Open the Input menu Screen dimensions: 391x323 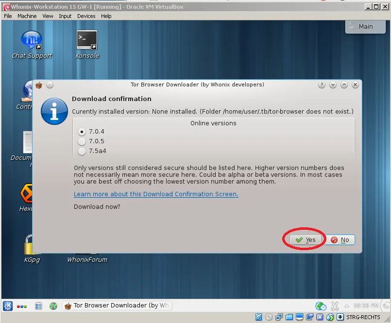[65, 16]
